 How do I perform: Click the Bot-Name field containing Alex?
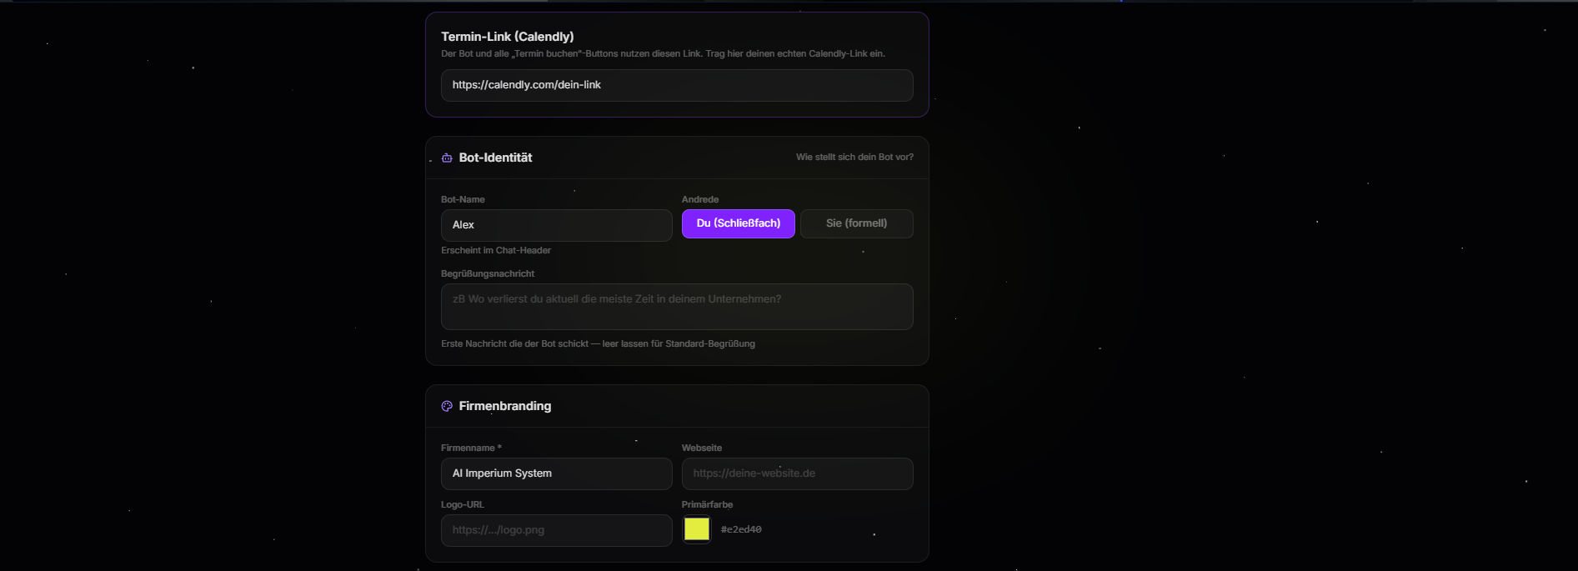(x=556, y=225)
